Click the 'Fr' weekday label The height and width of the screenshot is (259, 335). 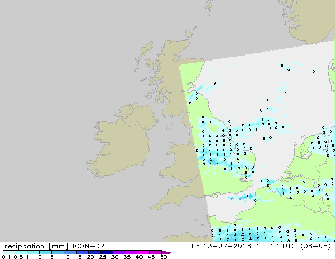coord(196,246)
